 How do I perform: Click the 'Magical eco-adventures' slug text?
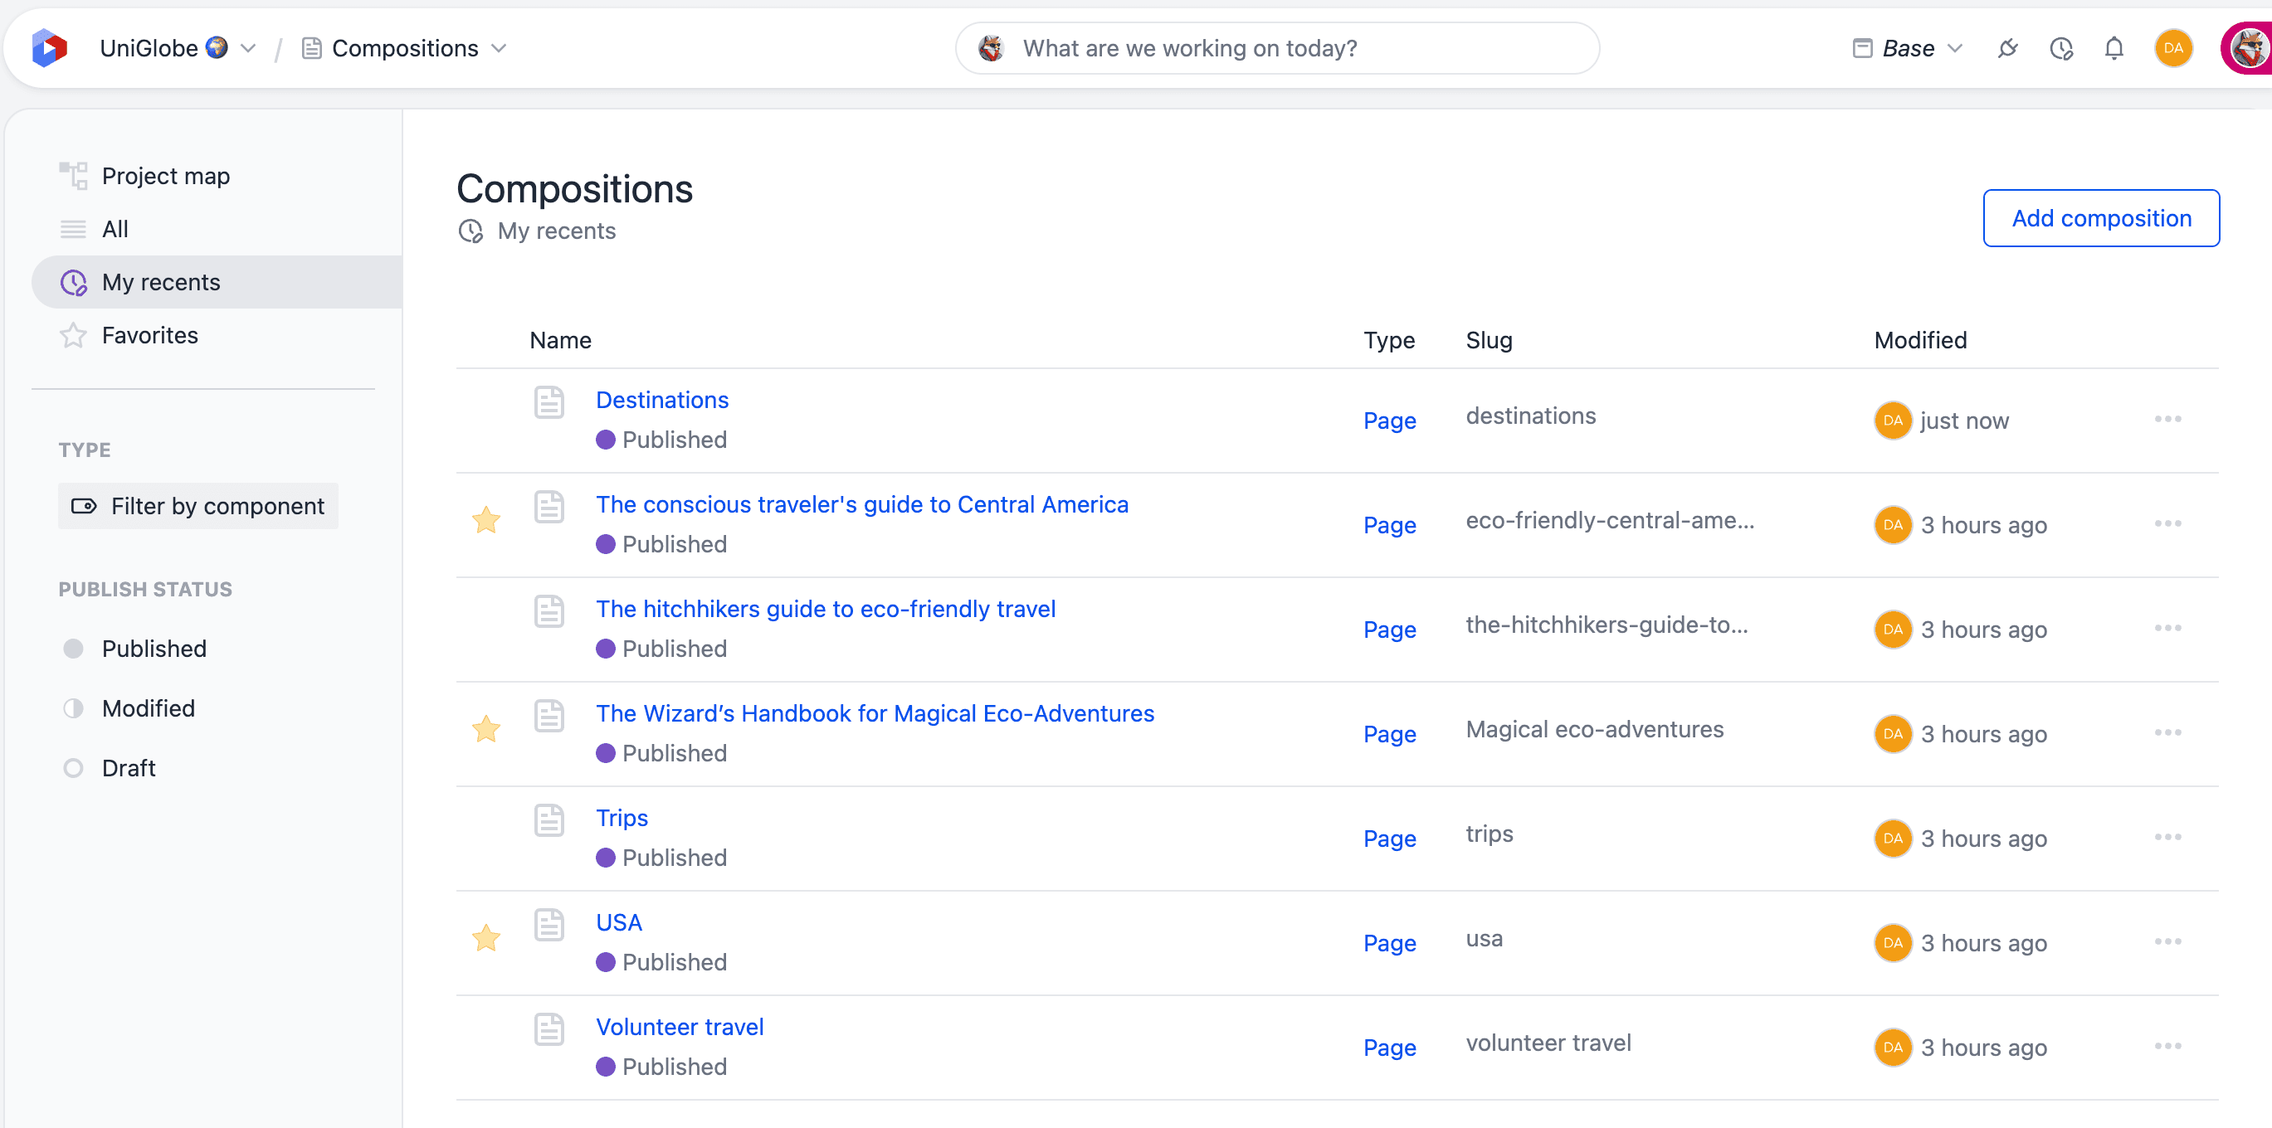coord(1595,730)
